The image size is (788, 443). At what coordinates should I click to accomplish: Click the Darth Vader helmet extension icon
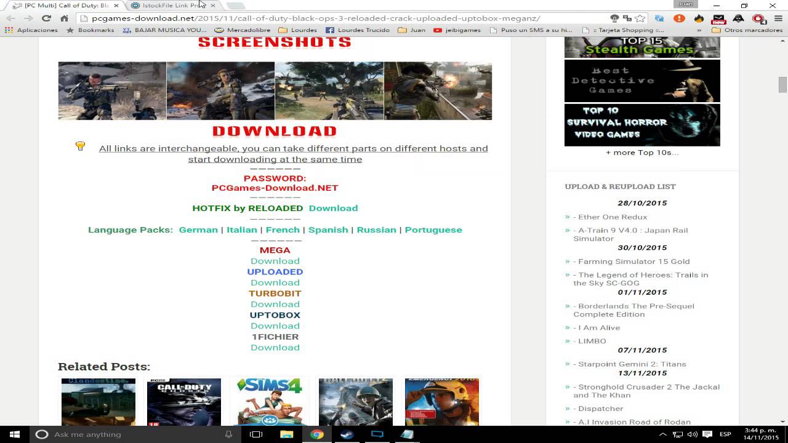pyautogui.click(x=738, y=18)
